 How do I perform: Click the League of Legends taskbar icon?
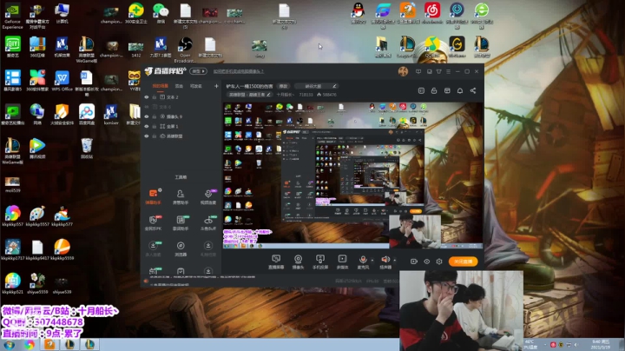(x=69, y=345)
